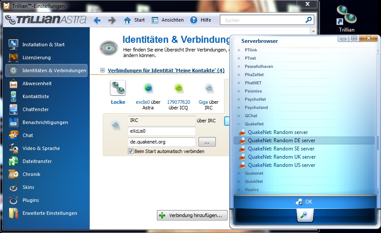Viewport: 381px width, 233px height.
Task: Click the magnifier search icon in Serverbrowser
Action: (304, 215)
